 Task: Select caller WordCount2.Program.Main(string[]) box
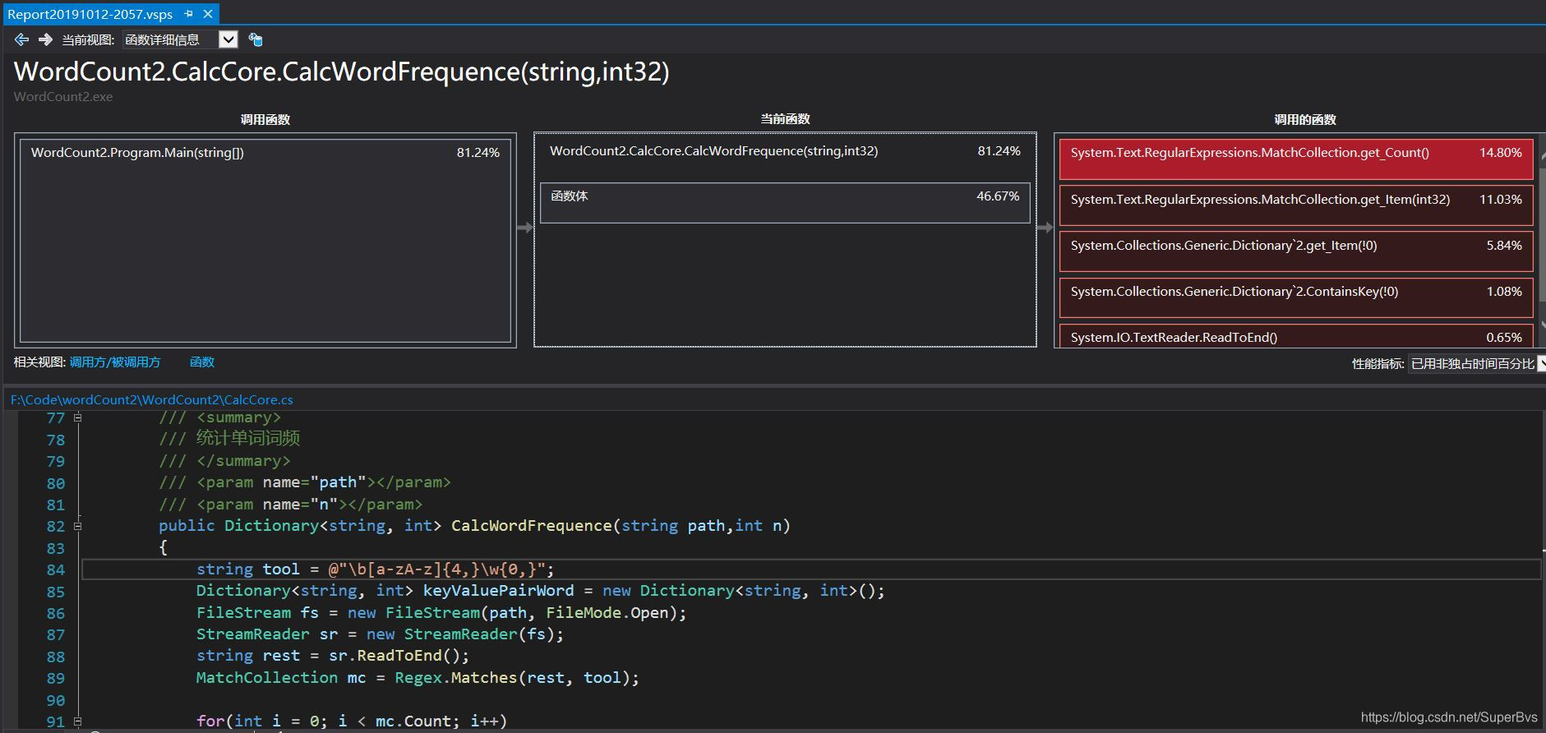(x=265, y=241)
